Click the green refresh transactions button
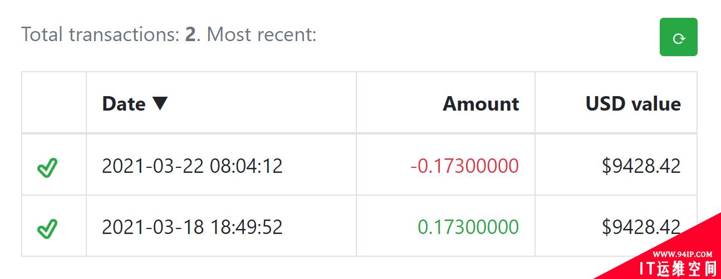The height and width of the screenshot is (279, 721). [678, 37]
